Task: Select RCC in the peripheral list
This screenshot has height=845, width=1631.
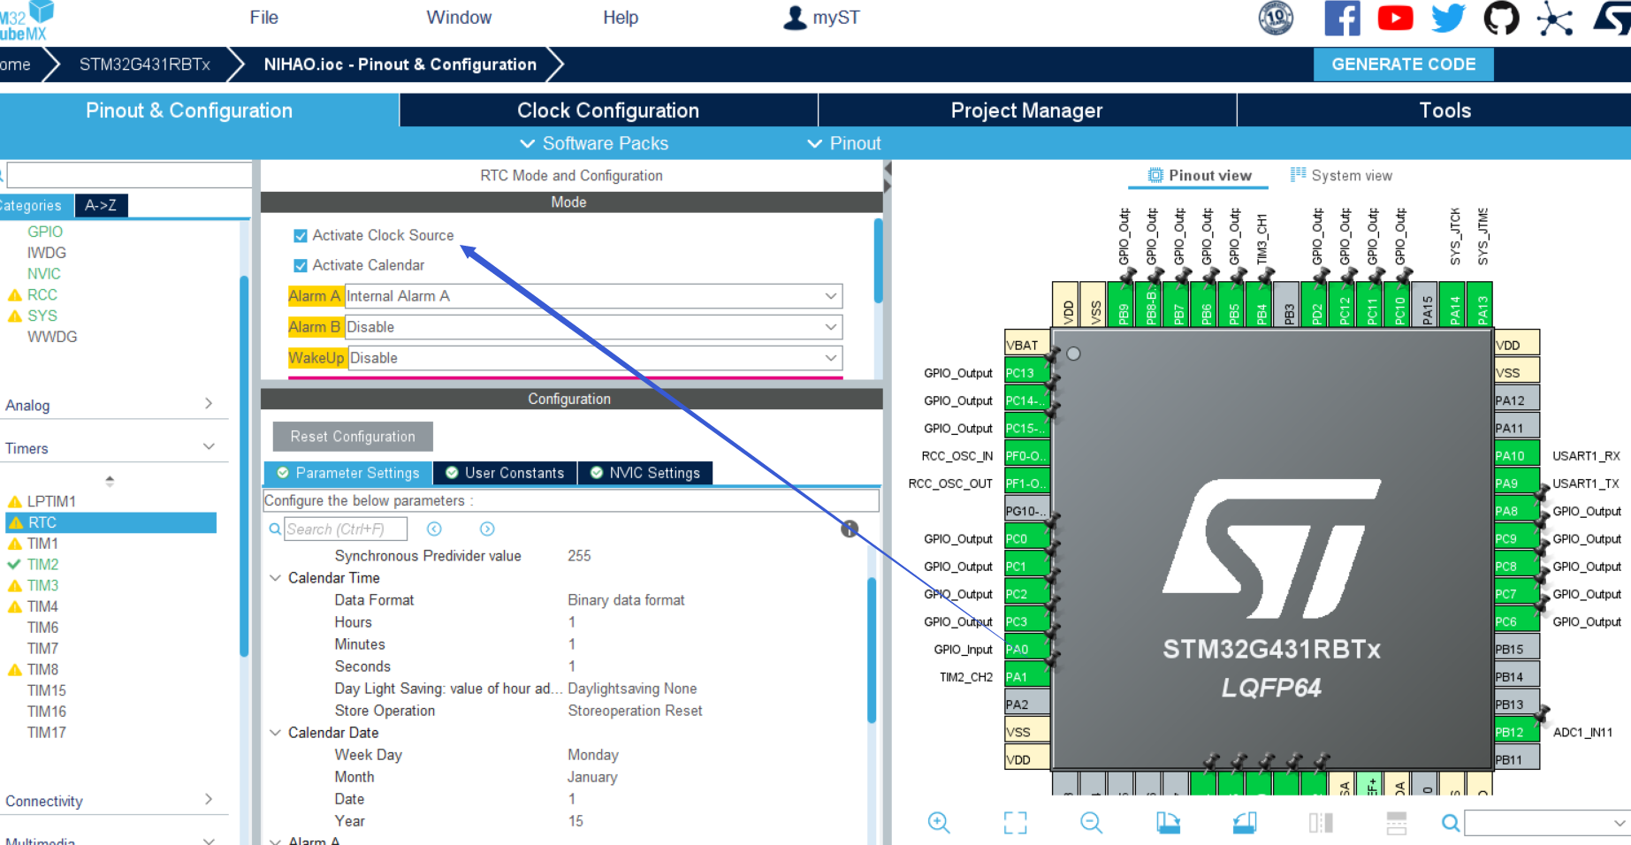Action: 42,294
